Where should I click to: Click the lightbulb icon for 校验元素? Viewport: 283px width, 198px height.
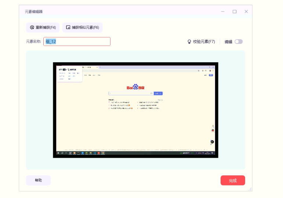189,42
